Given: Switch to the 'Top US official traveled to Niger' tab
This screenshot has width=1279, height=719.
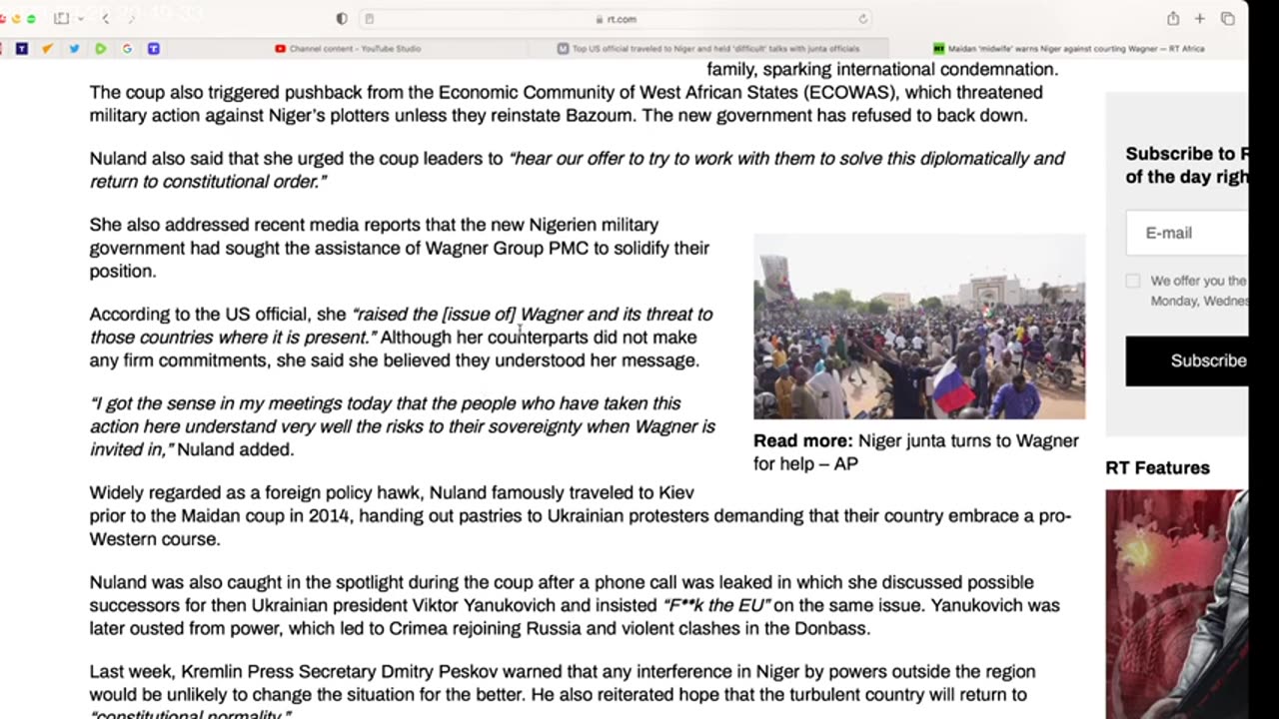Looking at the screenshot, I should coord(708,48).
